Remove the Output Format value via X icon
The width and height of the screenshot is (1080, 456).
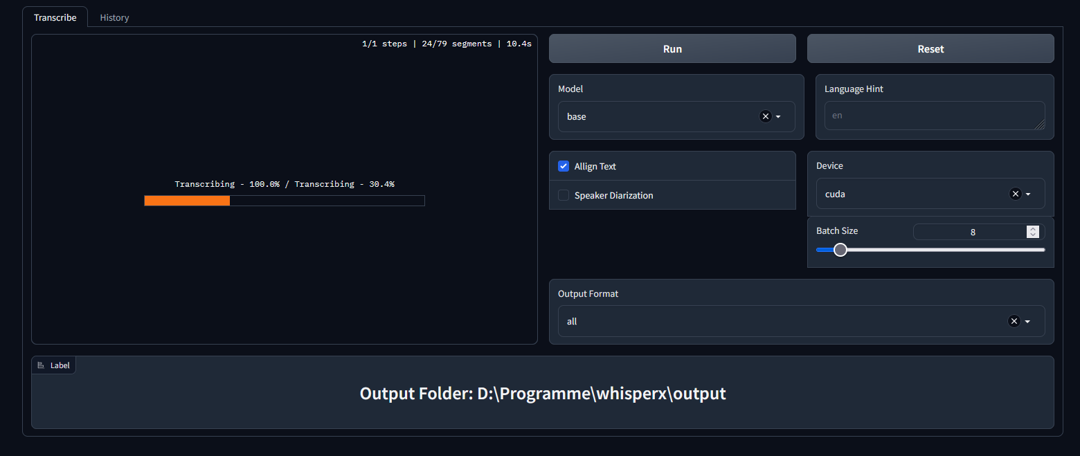[x=1014, y=321]
